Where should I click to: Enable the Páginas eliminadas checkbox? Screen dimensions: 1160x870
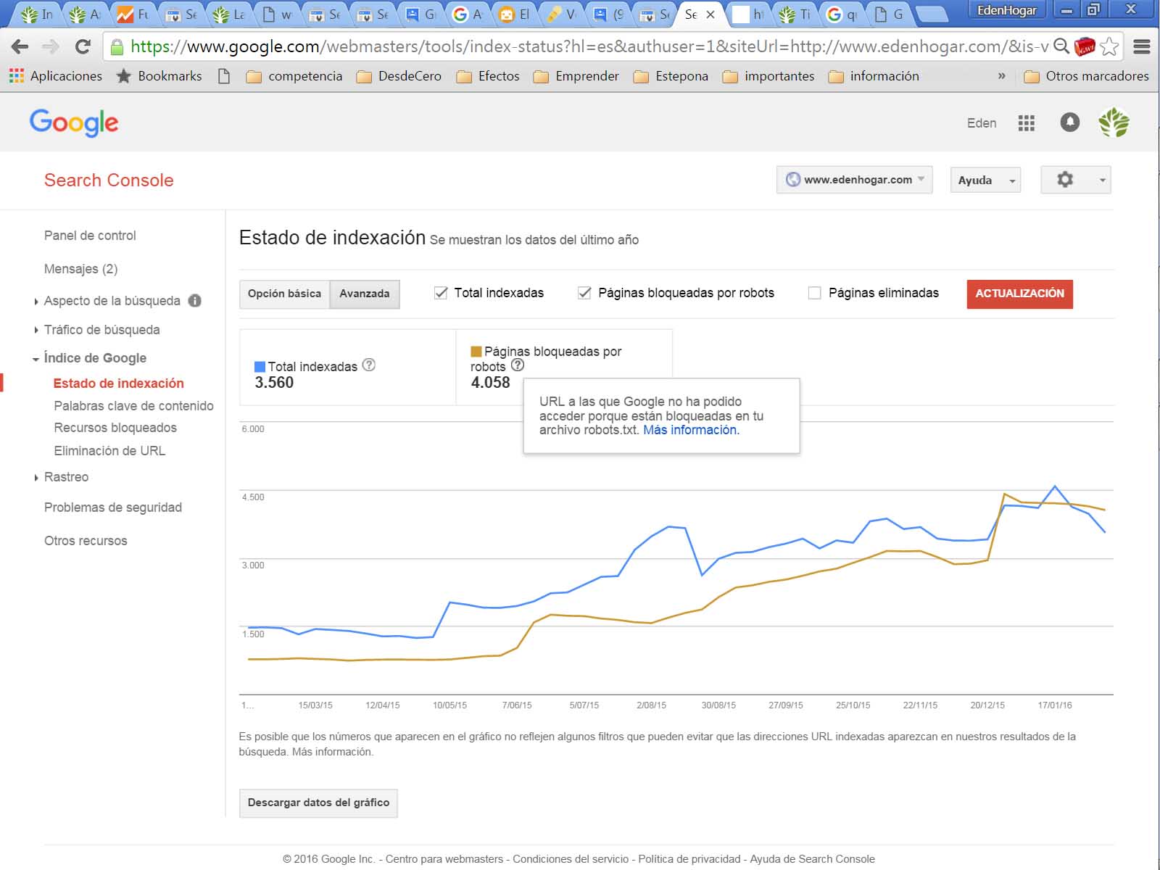pyautogui.click(x=815, y=293)
